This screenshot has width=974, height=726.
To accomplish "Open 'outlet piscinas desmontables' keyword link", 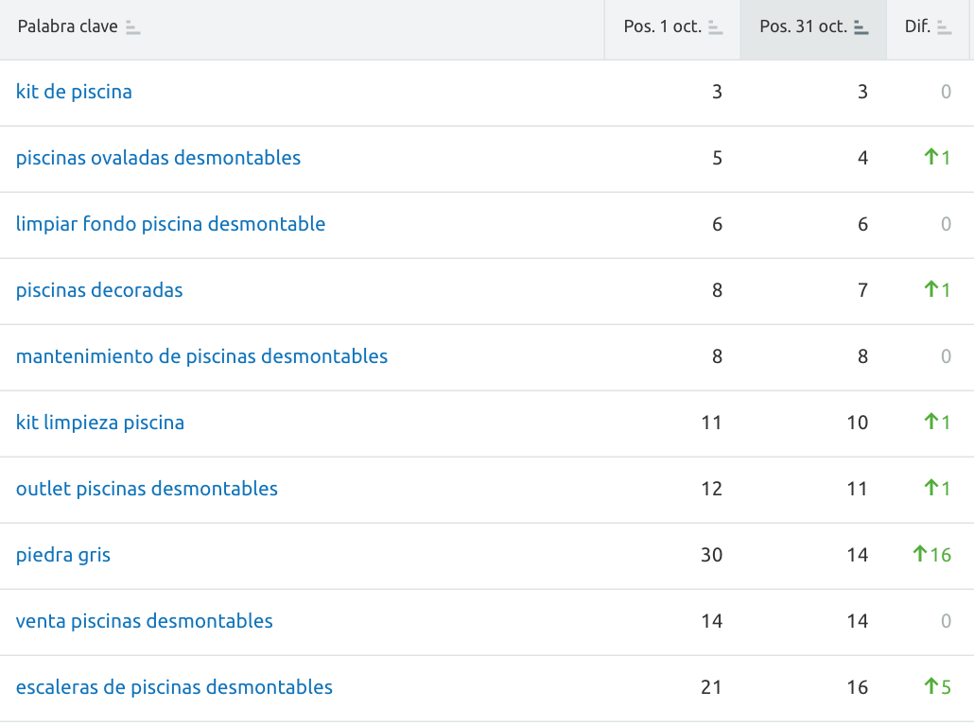I will click(147, 489).
